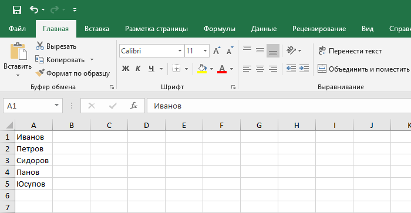Center cell text horizontally icon

[260, 69]
